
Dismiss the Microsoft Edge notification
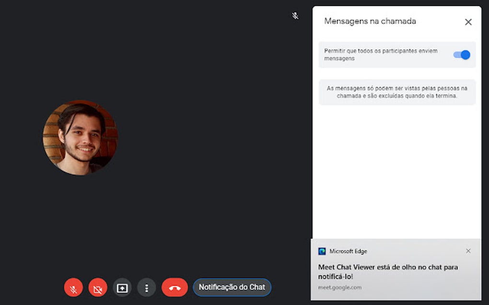(x=468, y=251)
